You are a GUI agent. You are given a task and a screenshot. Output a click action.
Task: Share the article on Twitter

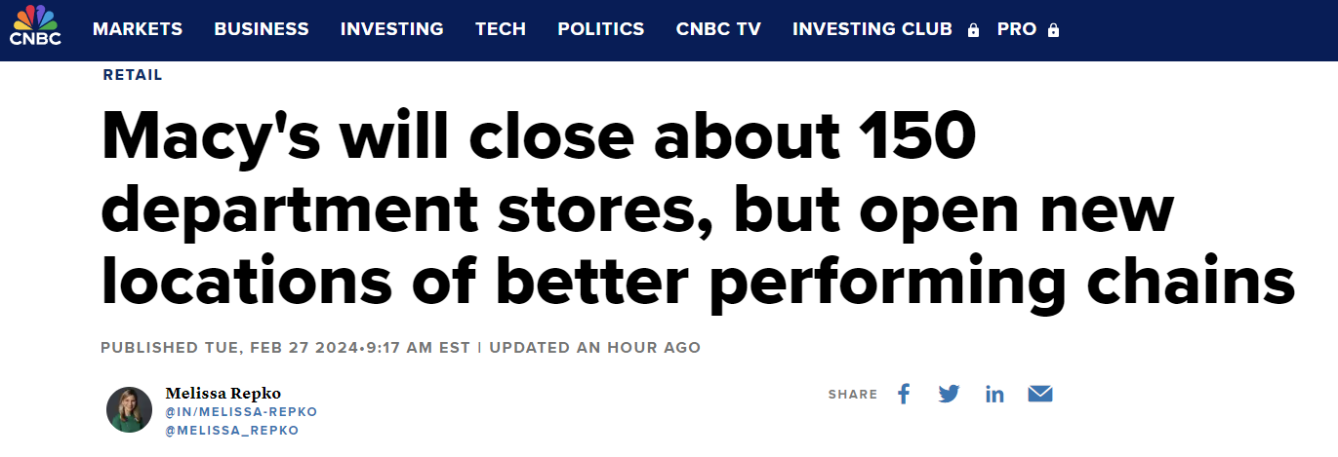949,394
